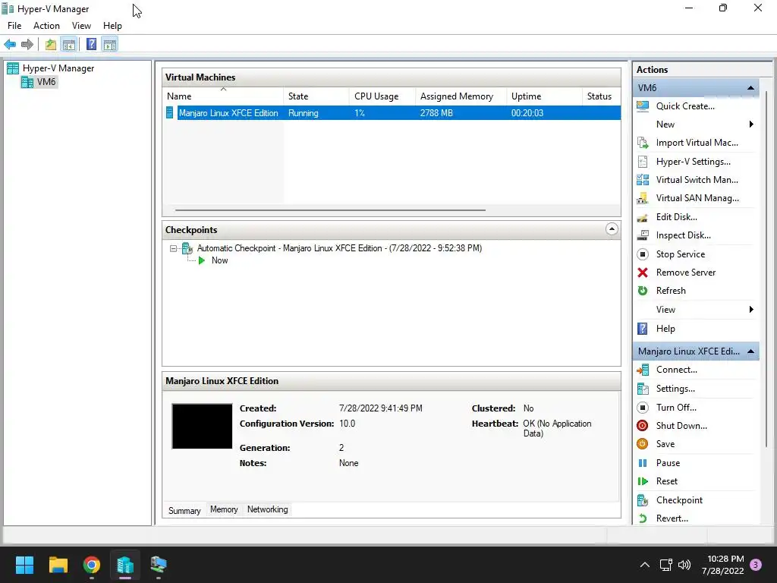Open the View menu in menu bar
Screen dimensions: 777x583
pyautogui.click(x=81, y=26)
